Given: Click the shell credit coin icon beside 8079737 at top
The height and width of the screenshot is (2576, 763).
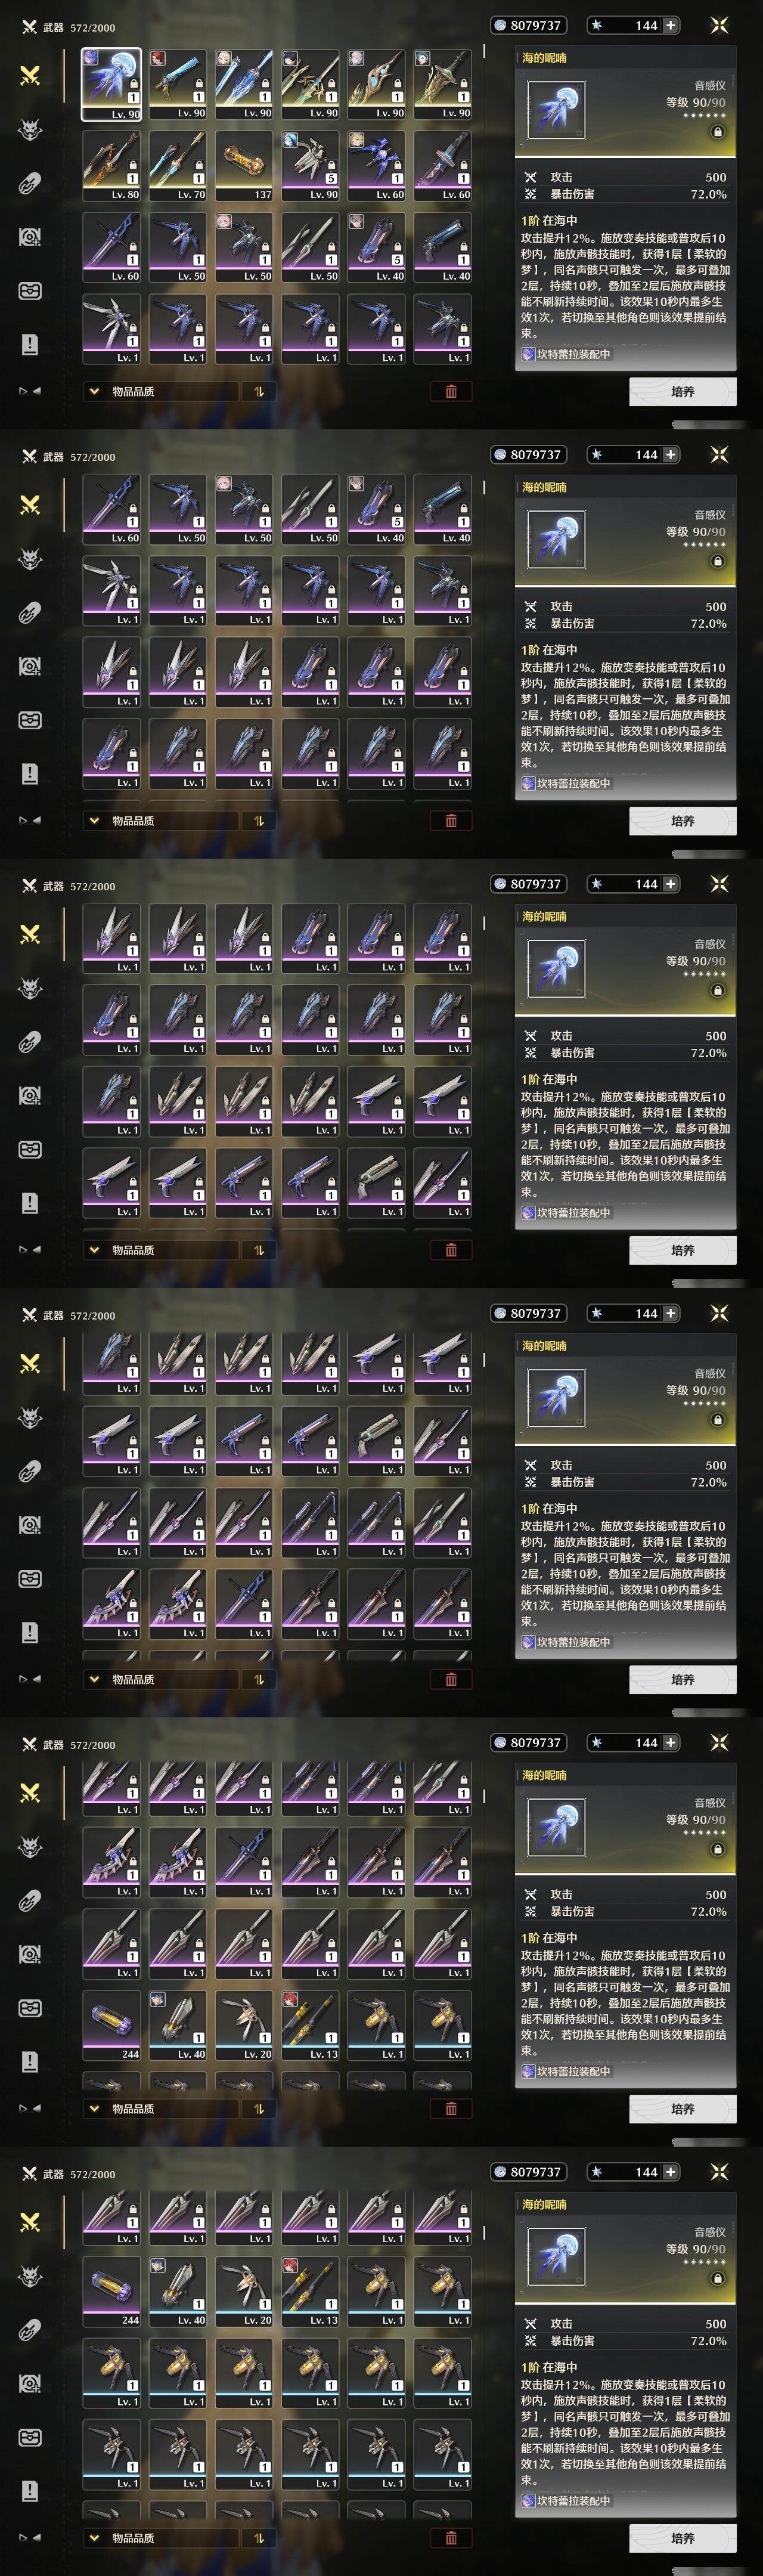Looking at the screenshot, I should pos(500,25).
